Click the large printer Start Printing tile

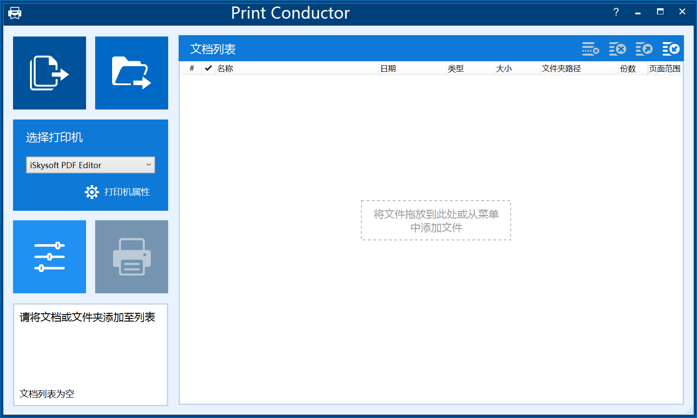click(132, 257)
